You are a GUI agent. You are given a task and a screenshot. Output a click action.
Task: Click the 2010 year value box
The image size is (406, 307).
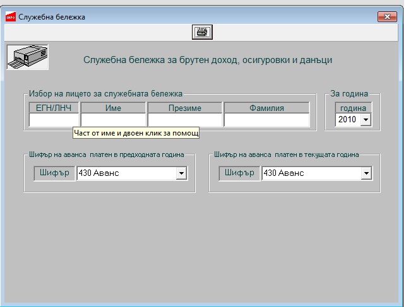point(348,120)
